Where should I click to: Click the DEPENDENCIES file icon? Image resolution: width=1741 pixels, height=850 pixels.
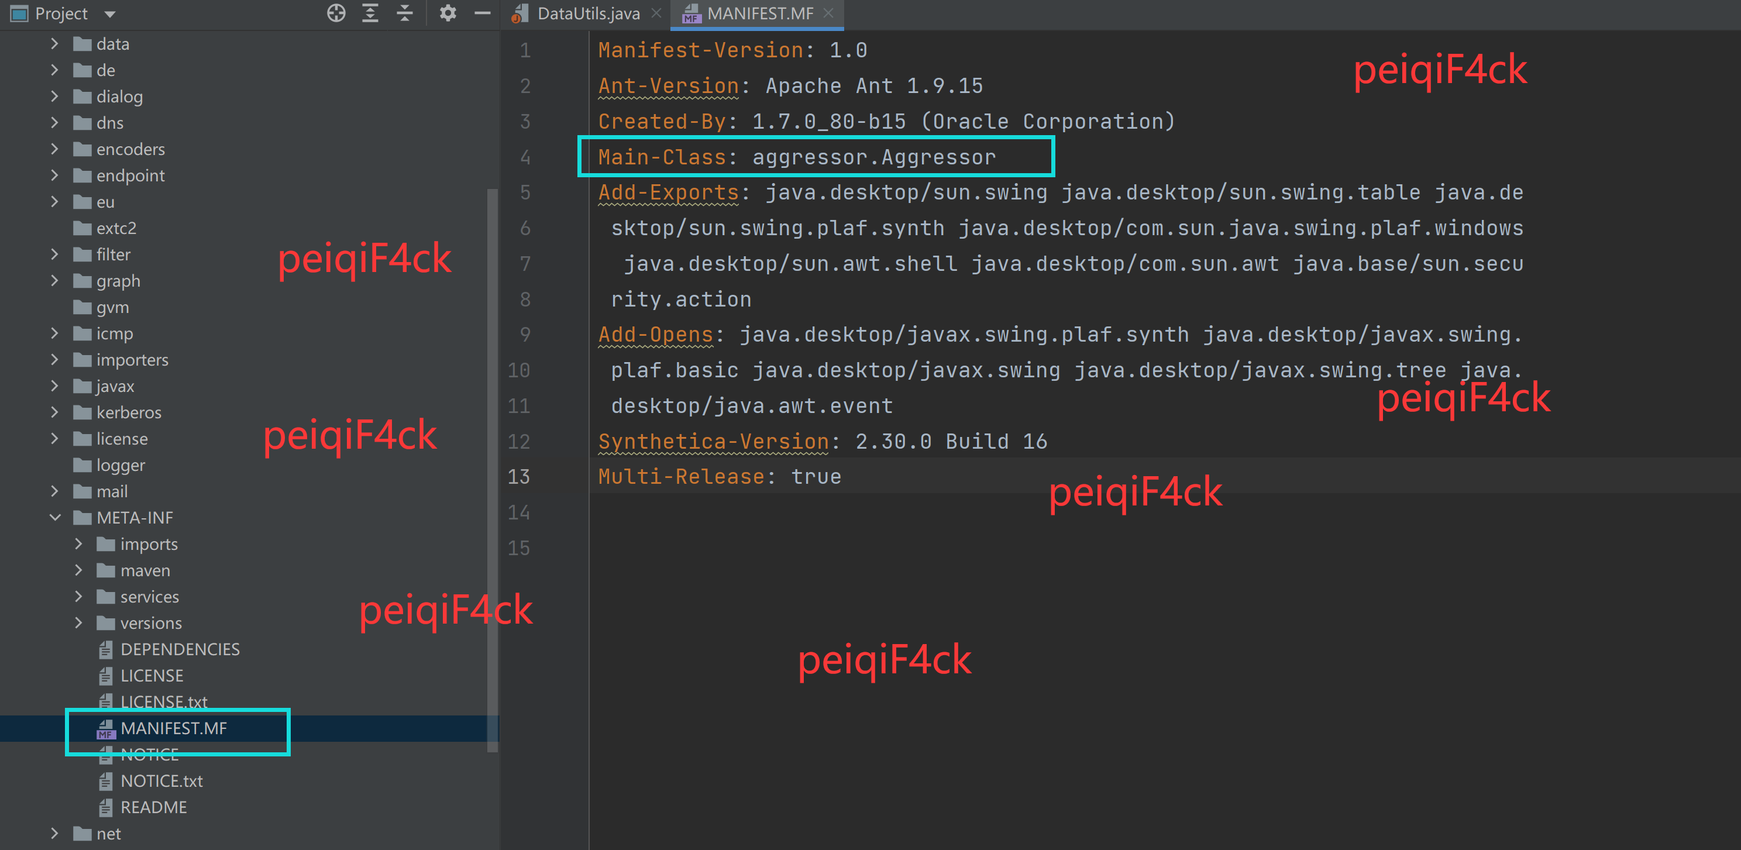click(x=105, y=649)
